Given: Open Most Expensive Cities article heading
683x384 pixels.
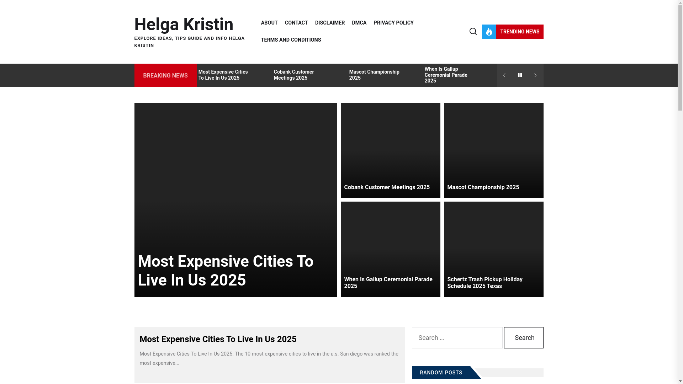Looking at the screenshot, I should 218,339.
